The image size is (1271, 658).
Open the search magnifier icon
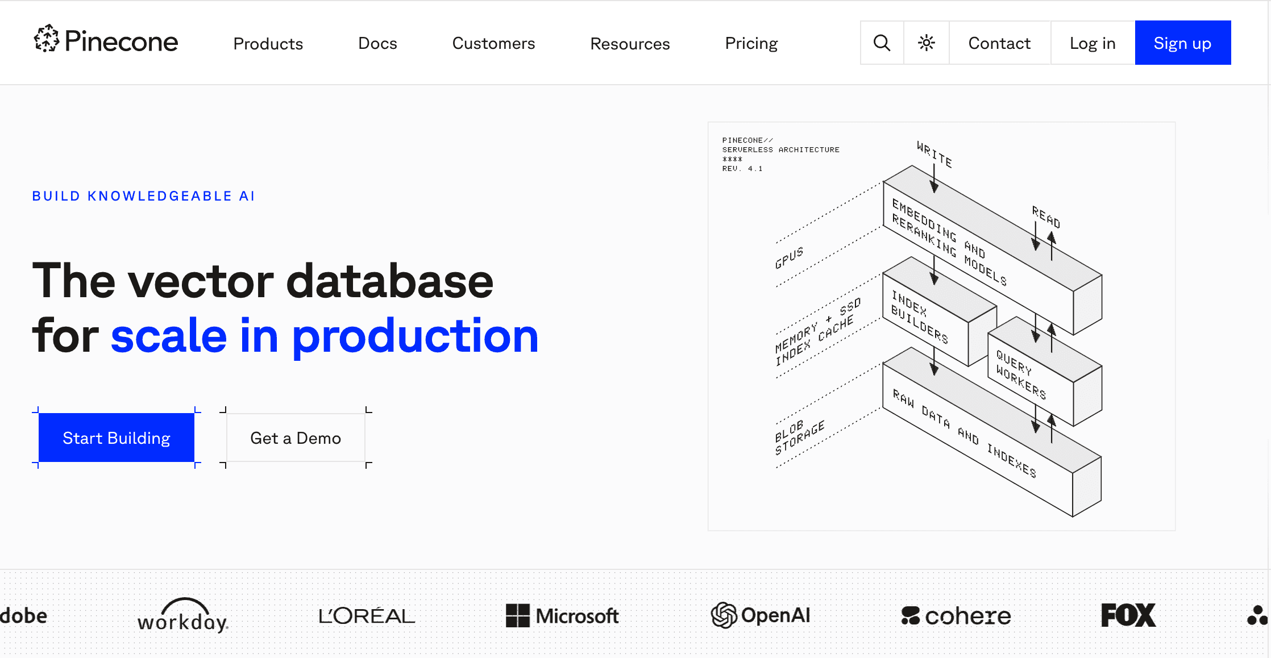coord(882,43)
